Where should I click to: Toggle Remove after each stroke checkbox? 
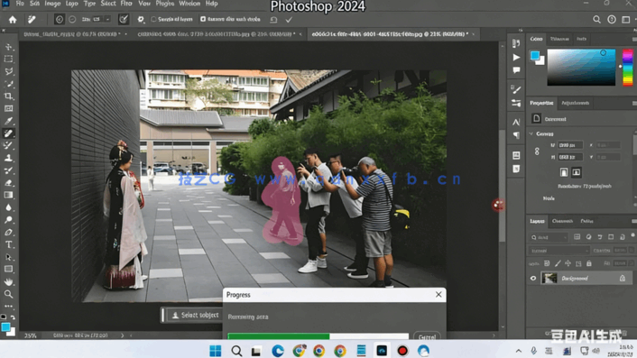click(x=203, y=19)
